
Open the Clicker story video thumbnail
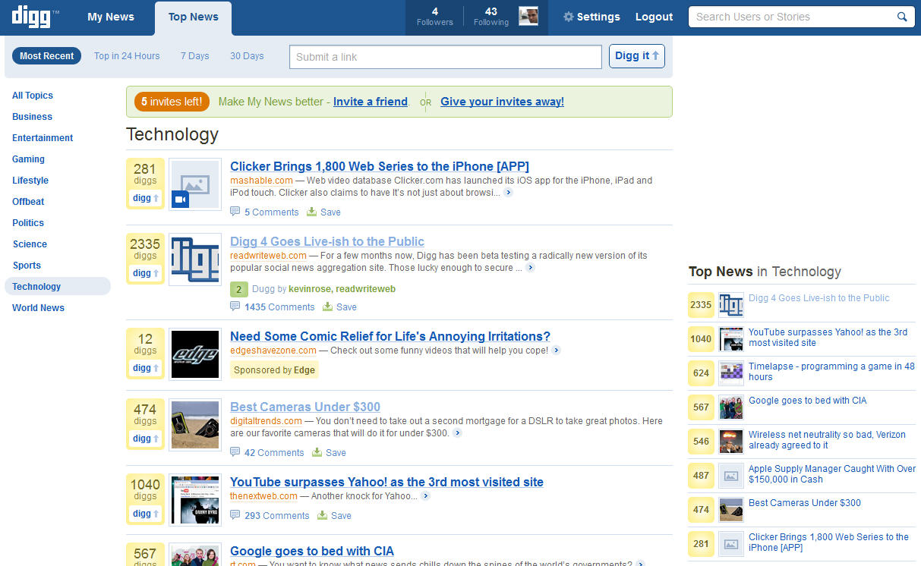195,184
